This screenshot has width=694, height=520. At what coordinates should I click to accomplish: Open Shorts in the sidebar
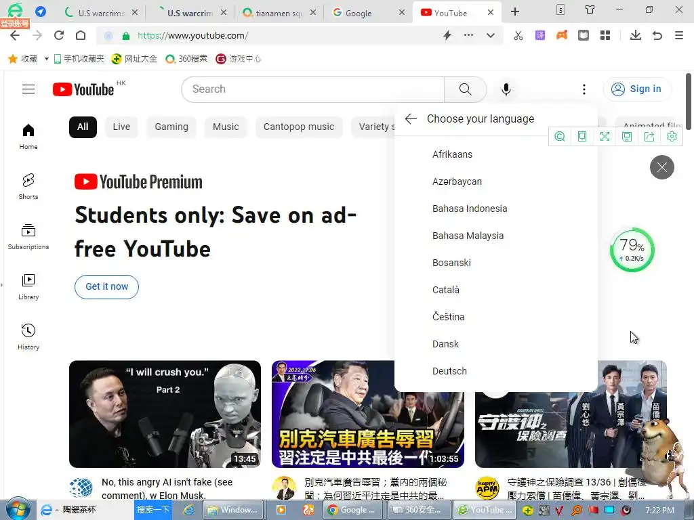click(x=28, y=187)
